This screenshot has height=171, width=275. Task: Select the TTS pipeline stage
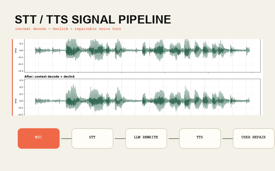(200, 138)
